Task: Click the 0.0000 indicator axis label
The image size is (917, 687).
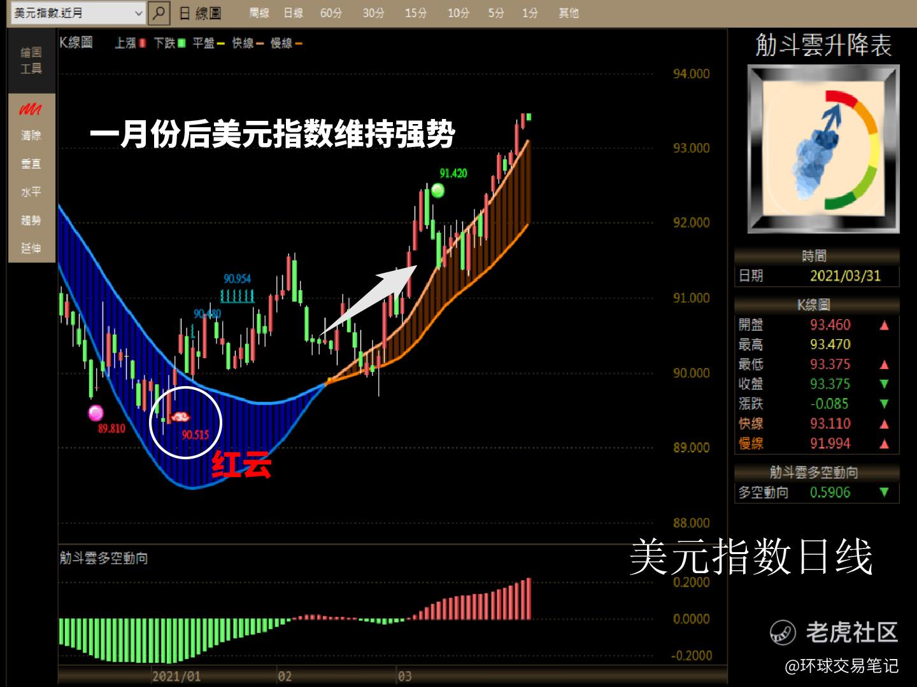Action: tap(692, 619)
